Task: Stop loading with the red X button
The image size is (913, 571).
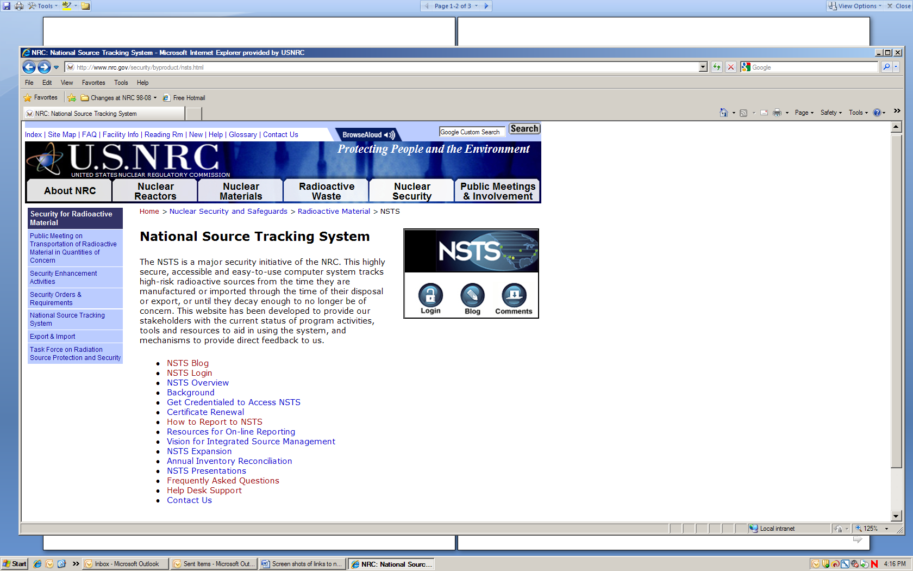Action: click(731, 67)
